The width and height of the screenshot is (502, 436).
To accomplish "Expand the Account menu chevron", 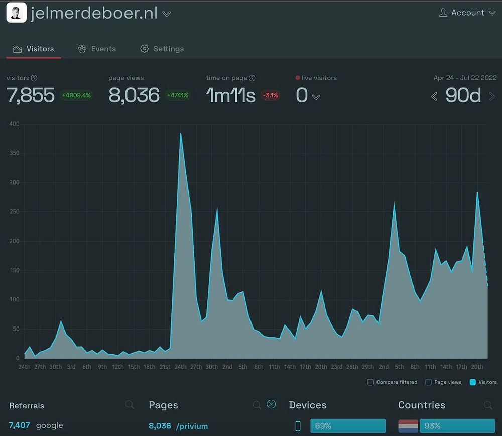I will 492,13.
